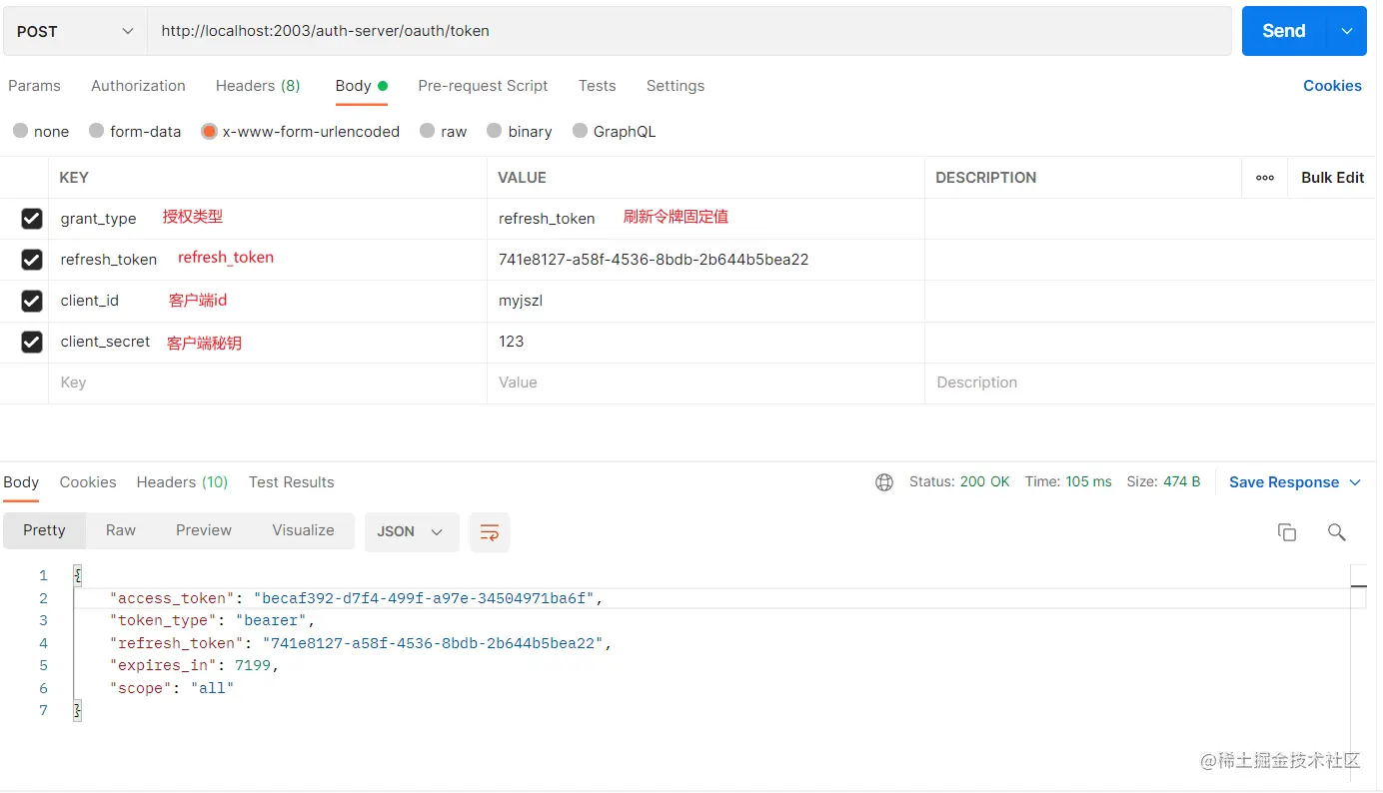Expand the Save Response chevron

pyautogui.click(x=1355, y=482)
